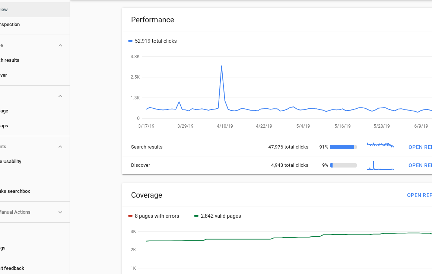Open the Coverage report link
This screenshot has height=274, width=432.
419,195
